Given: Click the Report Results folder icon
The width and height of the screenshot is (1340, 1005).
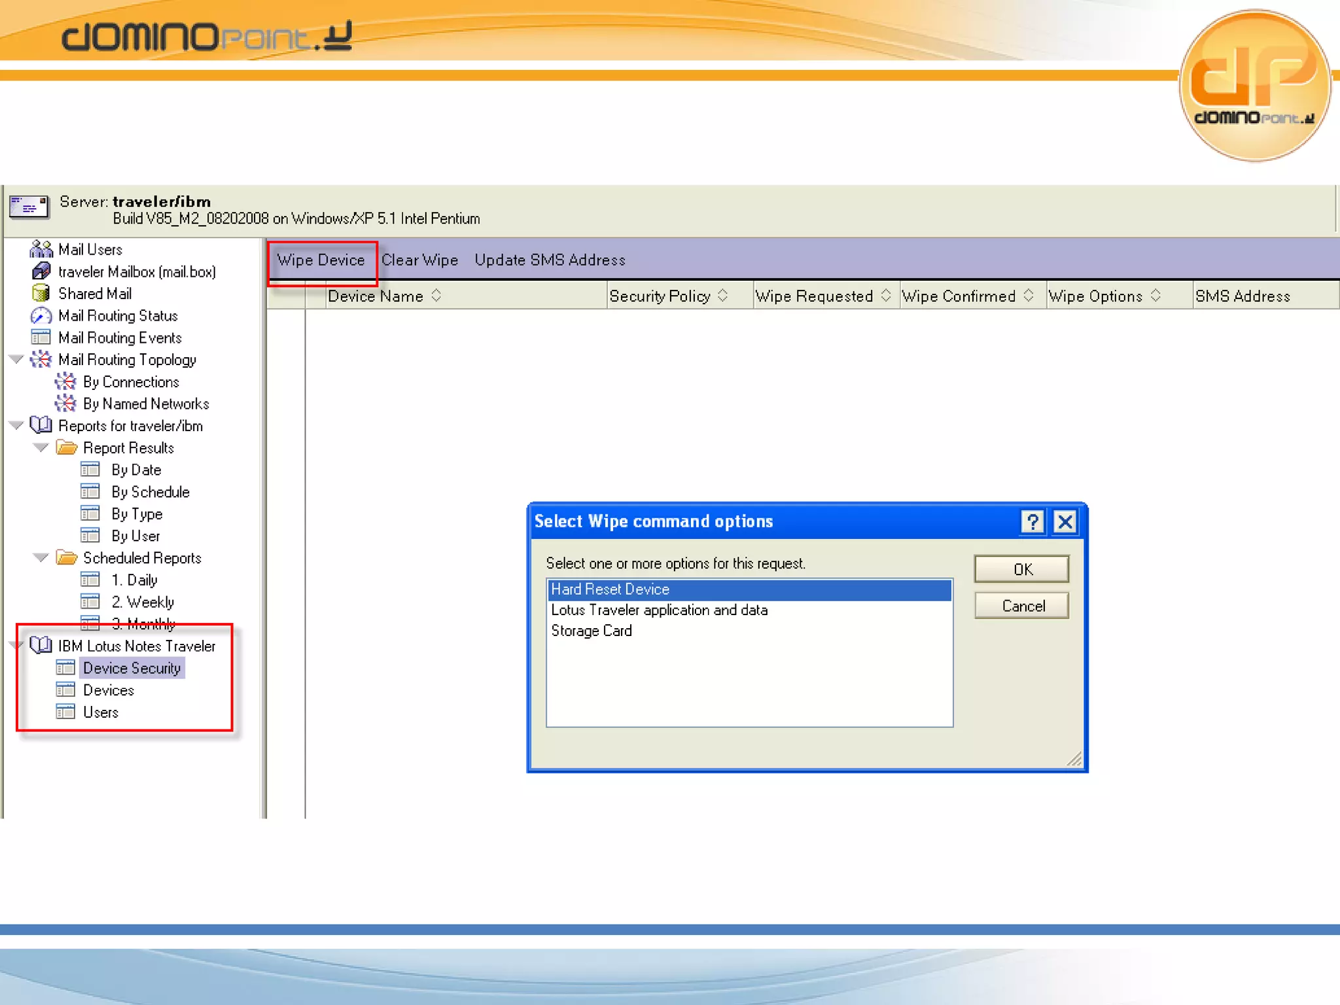Looking at the screenshot, I should (66, 448).
